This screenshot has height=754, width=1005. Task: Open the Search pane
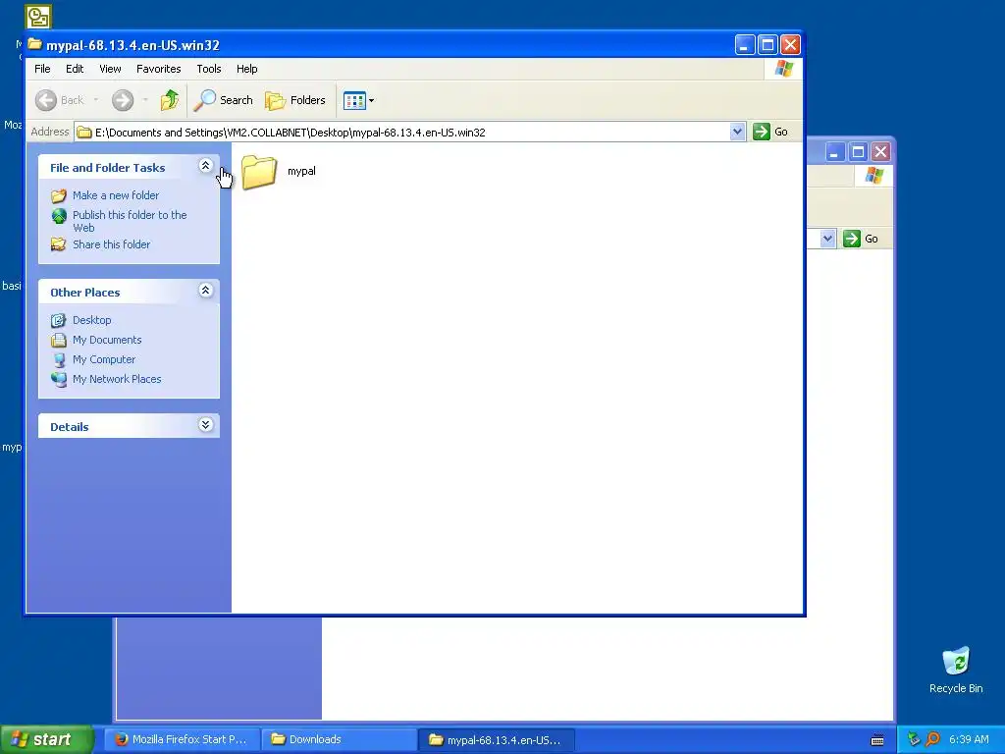point(224,100)
